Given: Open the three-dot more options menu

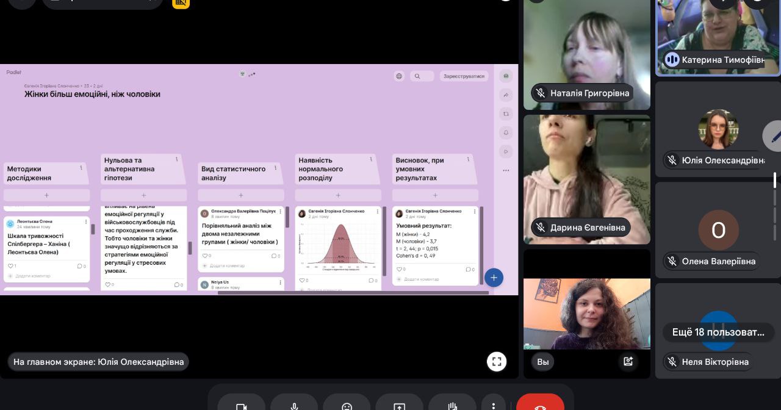Looking at the screenshot, I should coord(493,406).
